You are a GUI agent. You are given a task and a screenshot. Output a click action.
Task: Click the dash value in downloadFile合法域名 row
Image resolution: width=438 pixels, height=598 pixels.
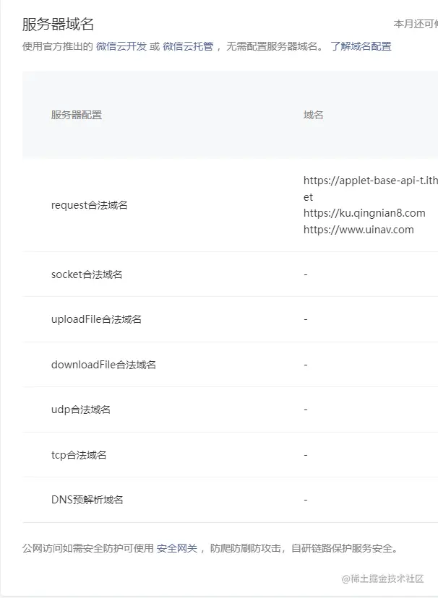pyautogui.click(x=306, y=365)
